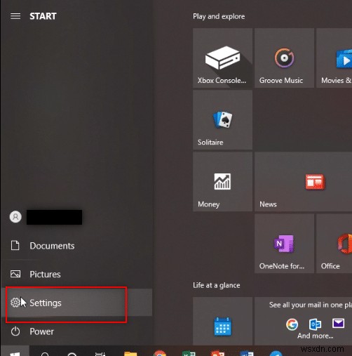Viewport: 352px width, 356px height.
Task: Open the Mail tile with 'And more...'
Action: click(304, 321)
